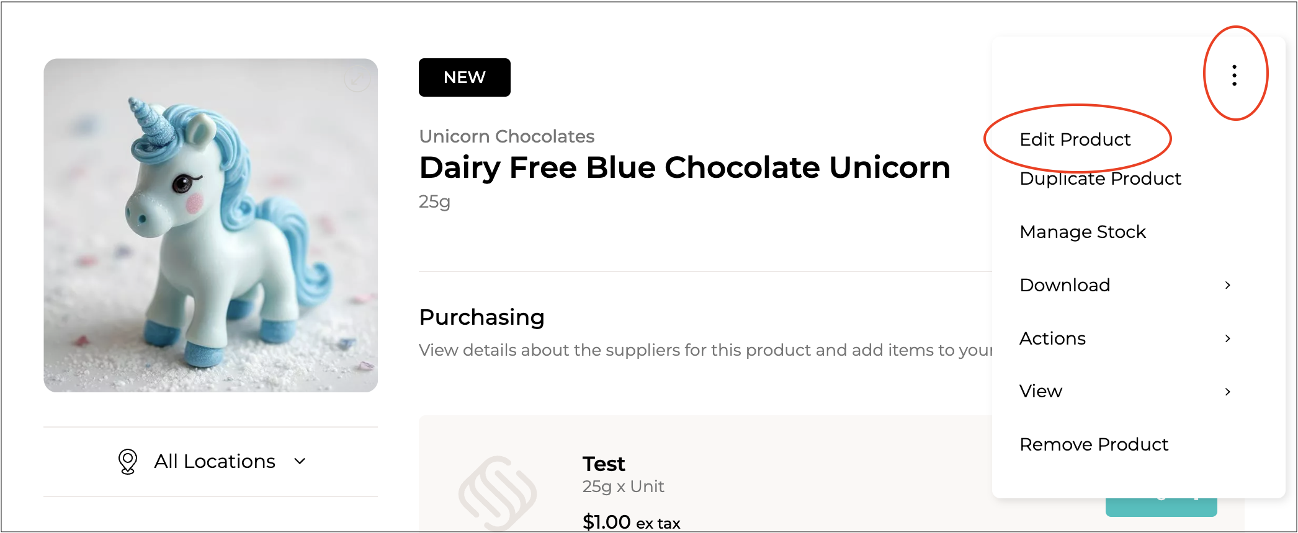Open the Unicorn Chocolates brand link
1298x533 pixels.
point(506,136)
